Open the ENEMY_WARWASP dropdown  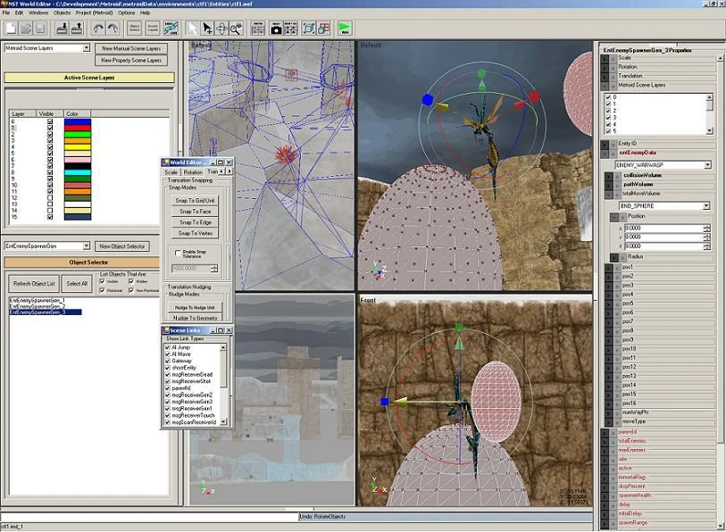coord(707,165)
